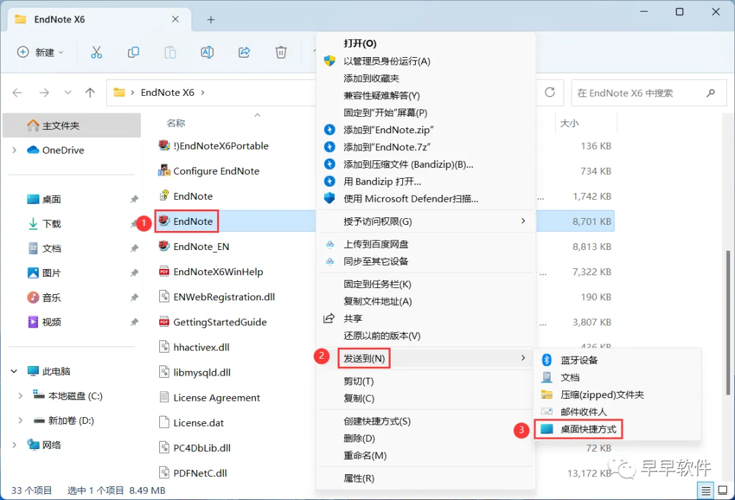Viewport: 735px width, 500px height.
Task: Click the up-one-level arrow
Action: pos(90,92)
